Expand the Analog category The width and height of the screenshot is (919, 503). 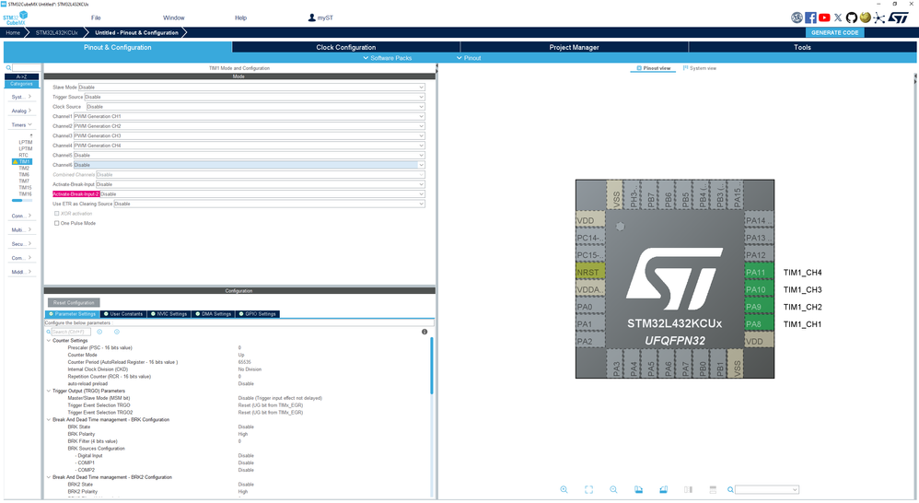click(x=22, y=111)
